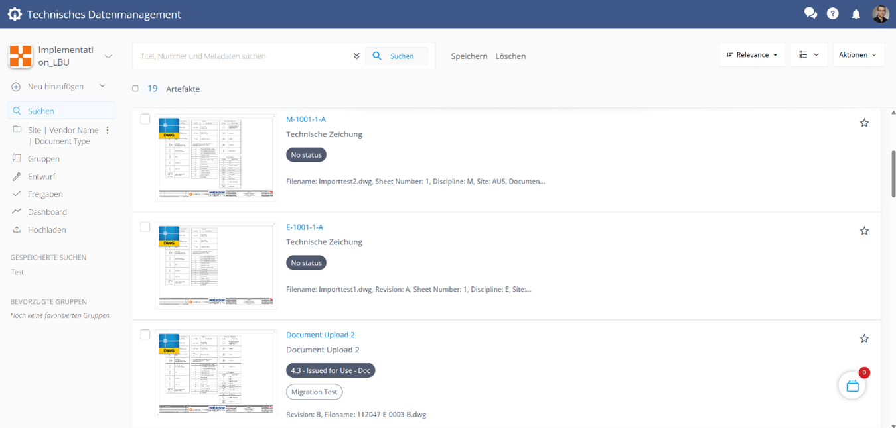Image resolution: width=896 pixels, height=428 pixels.
Task: Expand advanced search options double chevron
Action: click(x=356, y=56)
